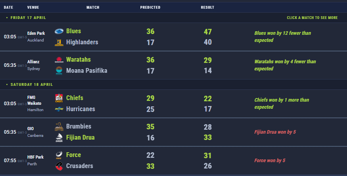The height and width of the screenshot is (176, 347).
Task: Select the Waratahs team name
Action: [79, 60]
